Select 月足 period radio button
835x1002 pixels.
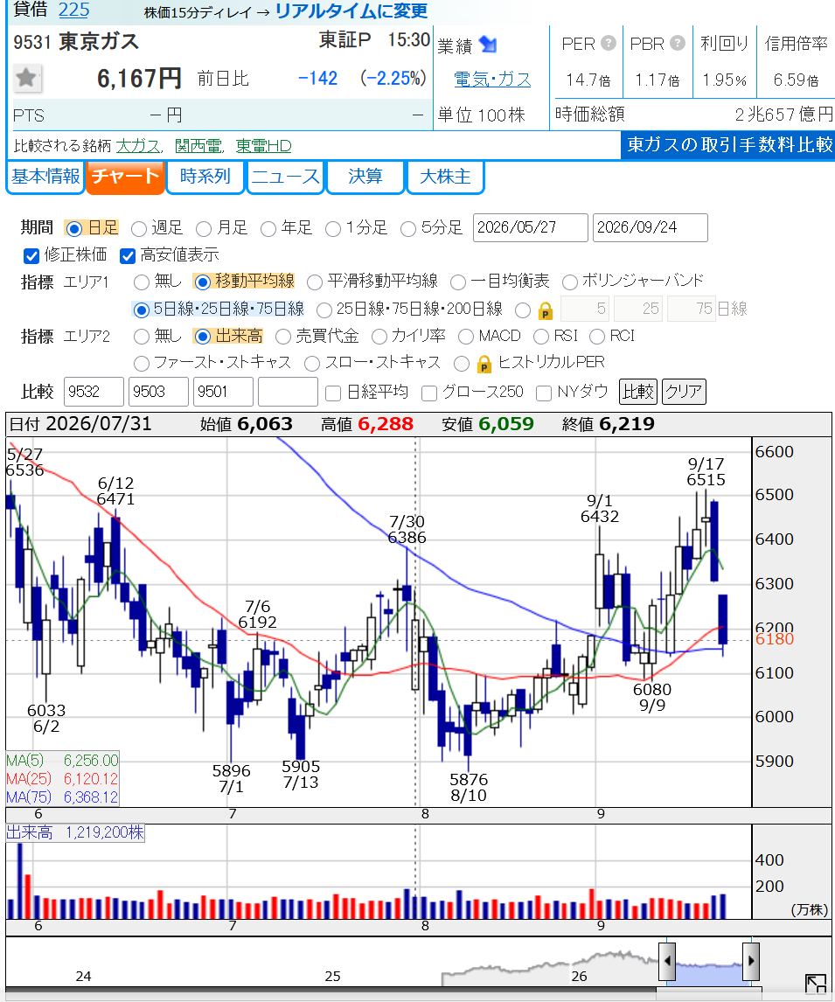coord(204,228)
